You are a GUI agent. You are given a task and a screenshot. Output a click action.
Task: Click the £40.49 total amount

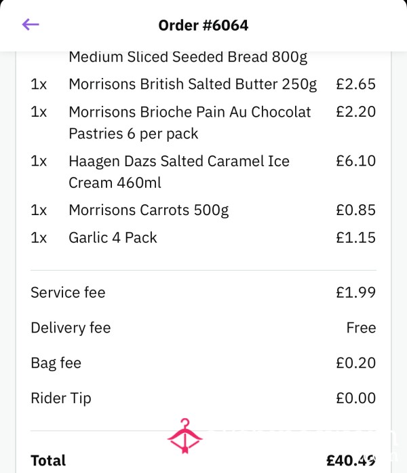pos(351,461)
